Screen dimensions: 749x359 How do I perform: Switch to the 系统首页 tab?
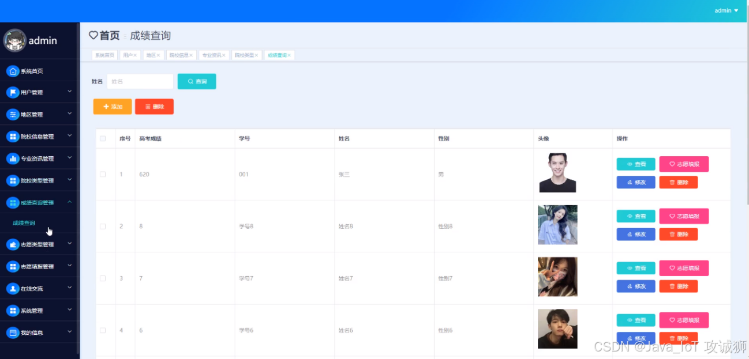(104, 55)
